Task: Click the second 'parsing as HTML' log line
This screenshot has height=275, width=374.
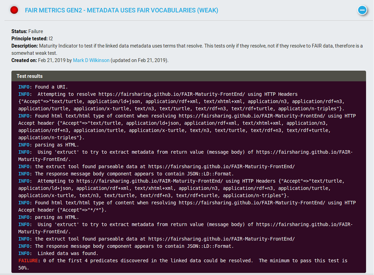Action: 57,217
